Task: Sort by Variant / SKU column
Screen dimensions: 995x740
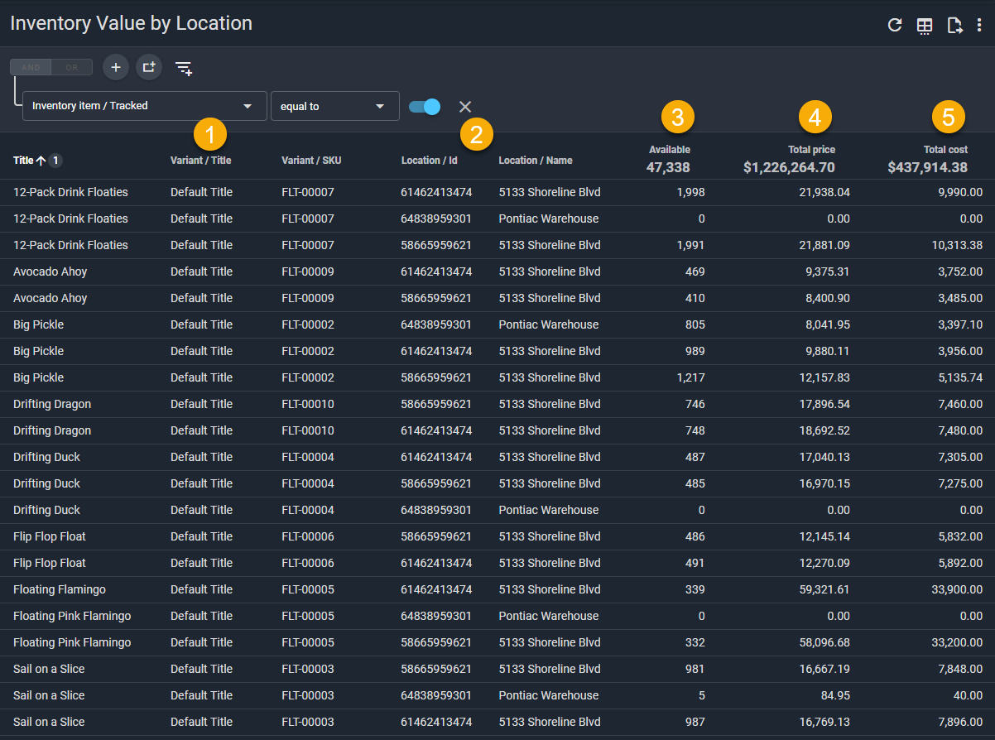Action: pyautogui.click(x=311, y=161)
